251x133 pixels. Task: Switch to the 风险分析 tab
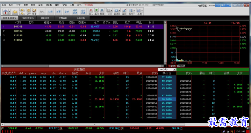click(x=81, y=18)
